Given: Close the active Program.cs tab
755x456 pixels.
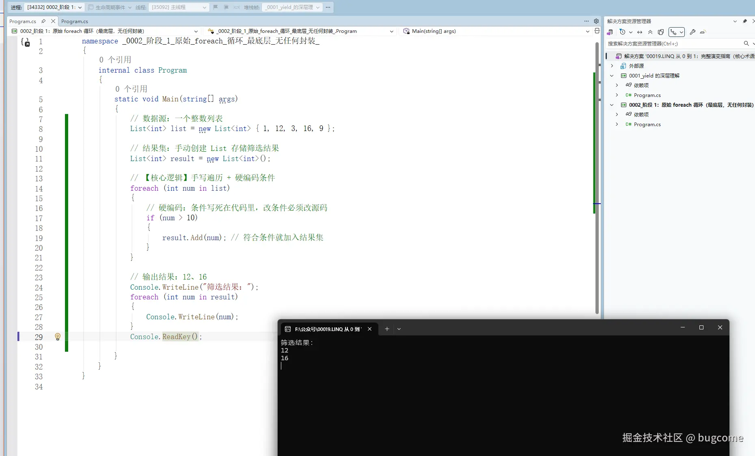Looking at the screenshot, I should click(53, 21).
